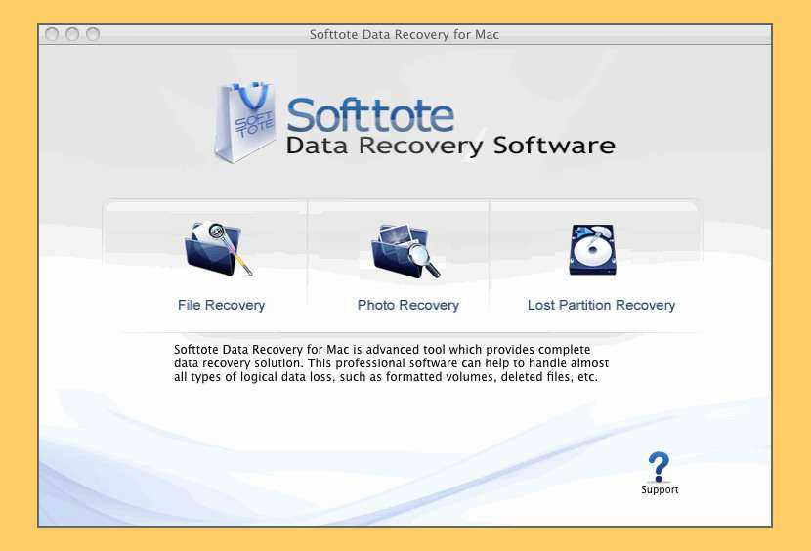
Task: Click the Data Recovery Software heading
Action: click(449, 147)
